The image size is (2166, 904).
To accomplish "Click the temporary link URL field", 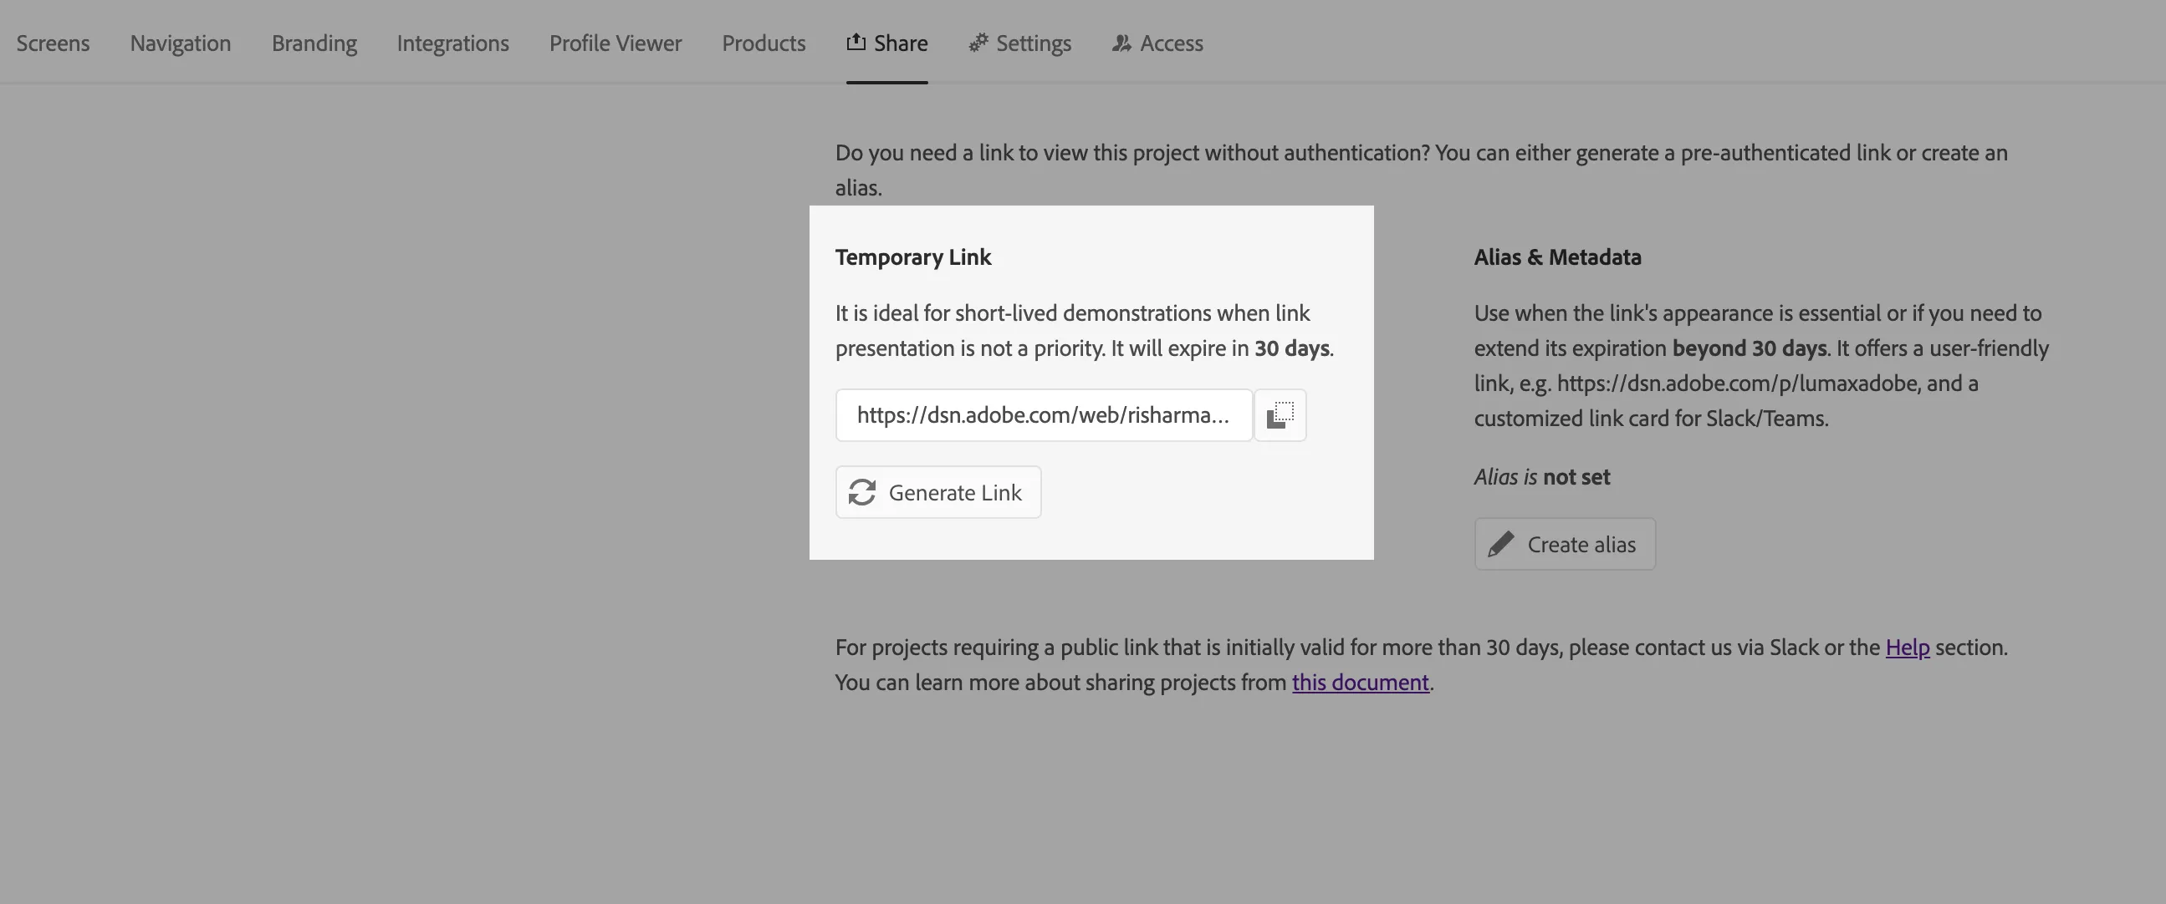I will pos(1045,415).
